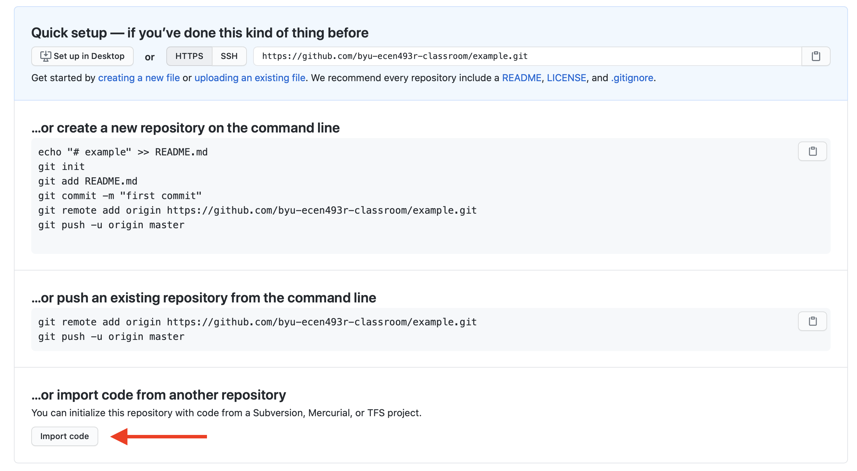Click the git remote add origin line

[x=257, y=210]
